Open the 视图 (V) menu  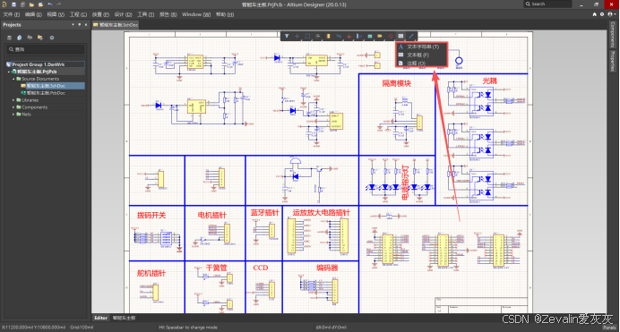point(56,14)
